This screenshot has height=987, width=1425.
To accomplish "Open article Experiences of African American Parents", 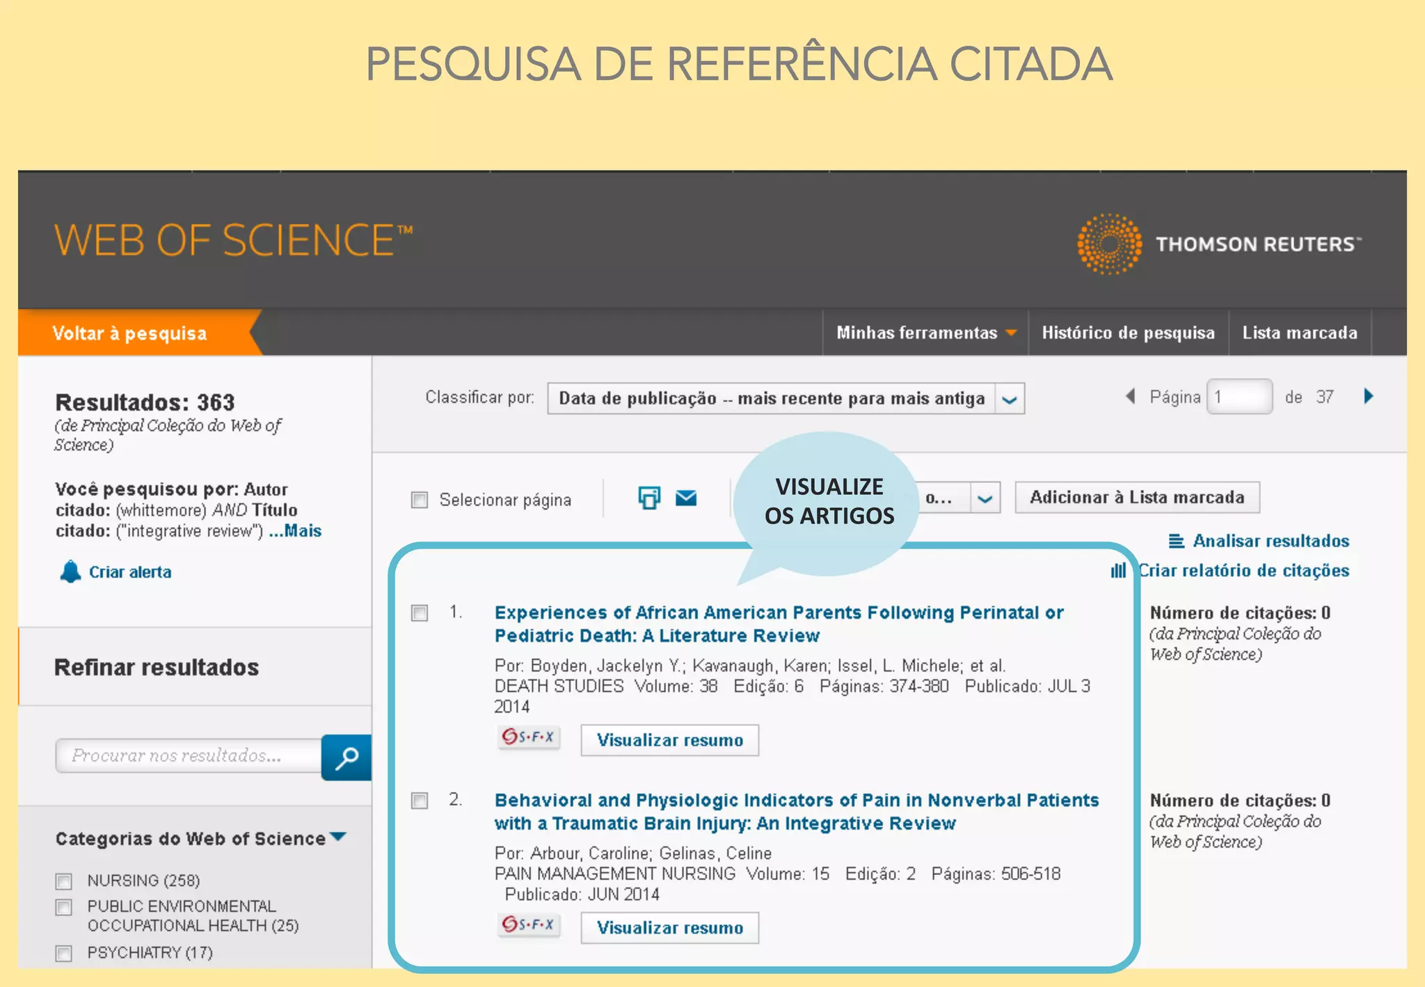I will point(779,624).
